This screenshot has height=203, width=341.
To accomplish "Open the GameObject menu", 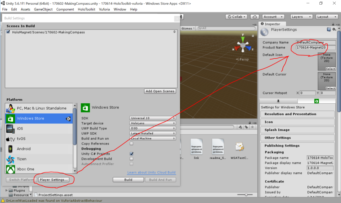I will (43, 9).
